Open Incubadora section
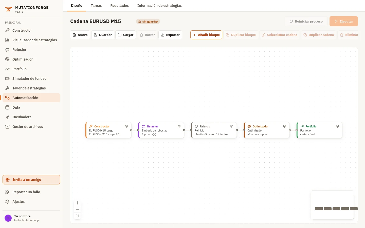The width and height of the screenshot is (365, 228). [31, 117]
